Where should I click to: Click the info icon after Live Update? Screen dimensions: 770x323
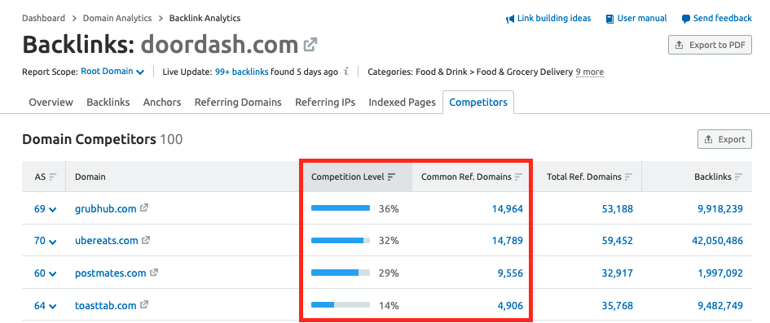click(x=346, y=72)
